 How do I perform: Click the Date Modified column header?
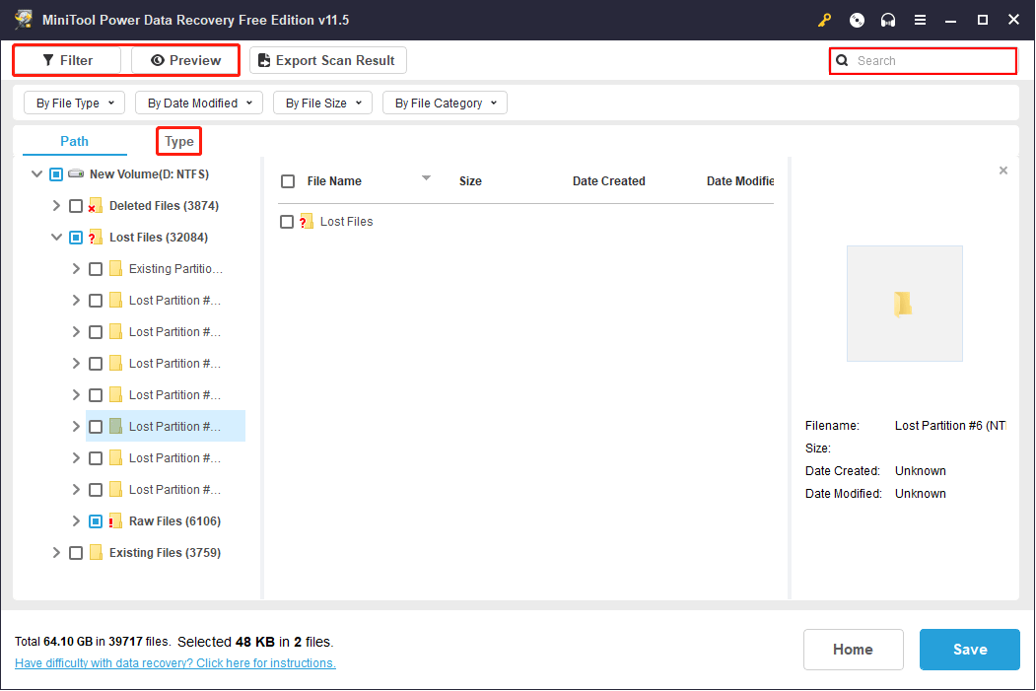point(740,181)
